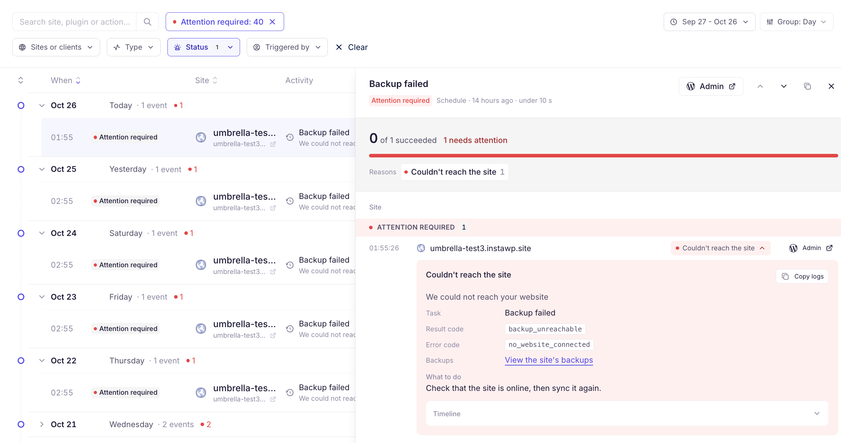The image size is (841, 443).
Task: Click backup history icon in Oct 24 row
Action: click(290, 265)
